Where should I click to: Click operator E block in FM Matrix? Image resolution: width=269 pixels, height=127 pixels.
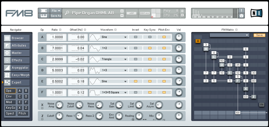coord(230,73)
